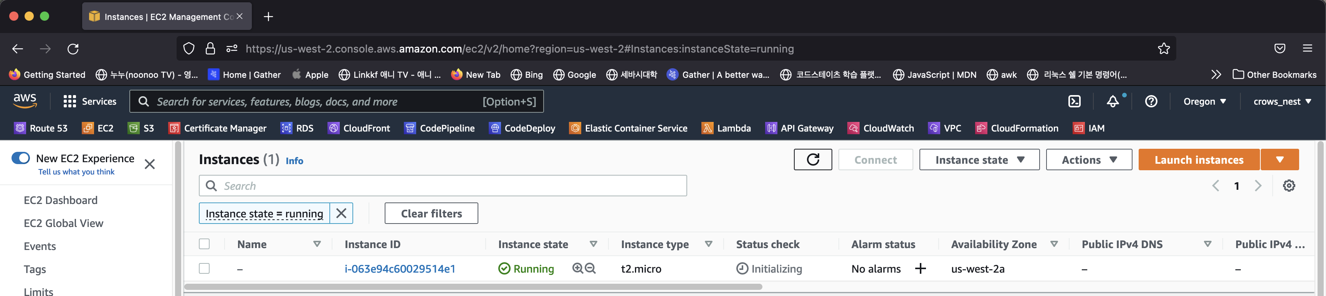1326x296 pixels.
Task: Open Certificate Manager shortcut
Action: coord(217,128)
